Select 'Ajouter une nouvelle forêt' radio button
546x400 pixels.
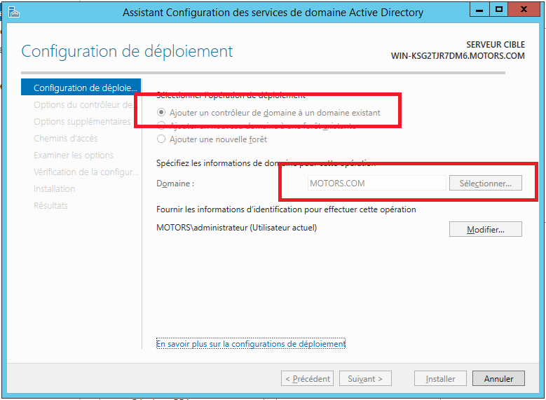pos(162,139)
